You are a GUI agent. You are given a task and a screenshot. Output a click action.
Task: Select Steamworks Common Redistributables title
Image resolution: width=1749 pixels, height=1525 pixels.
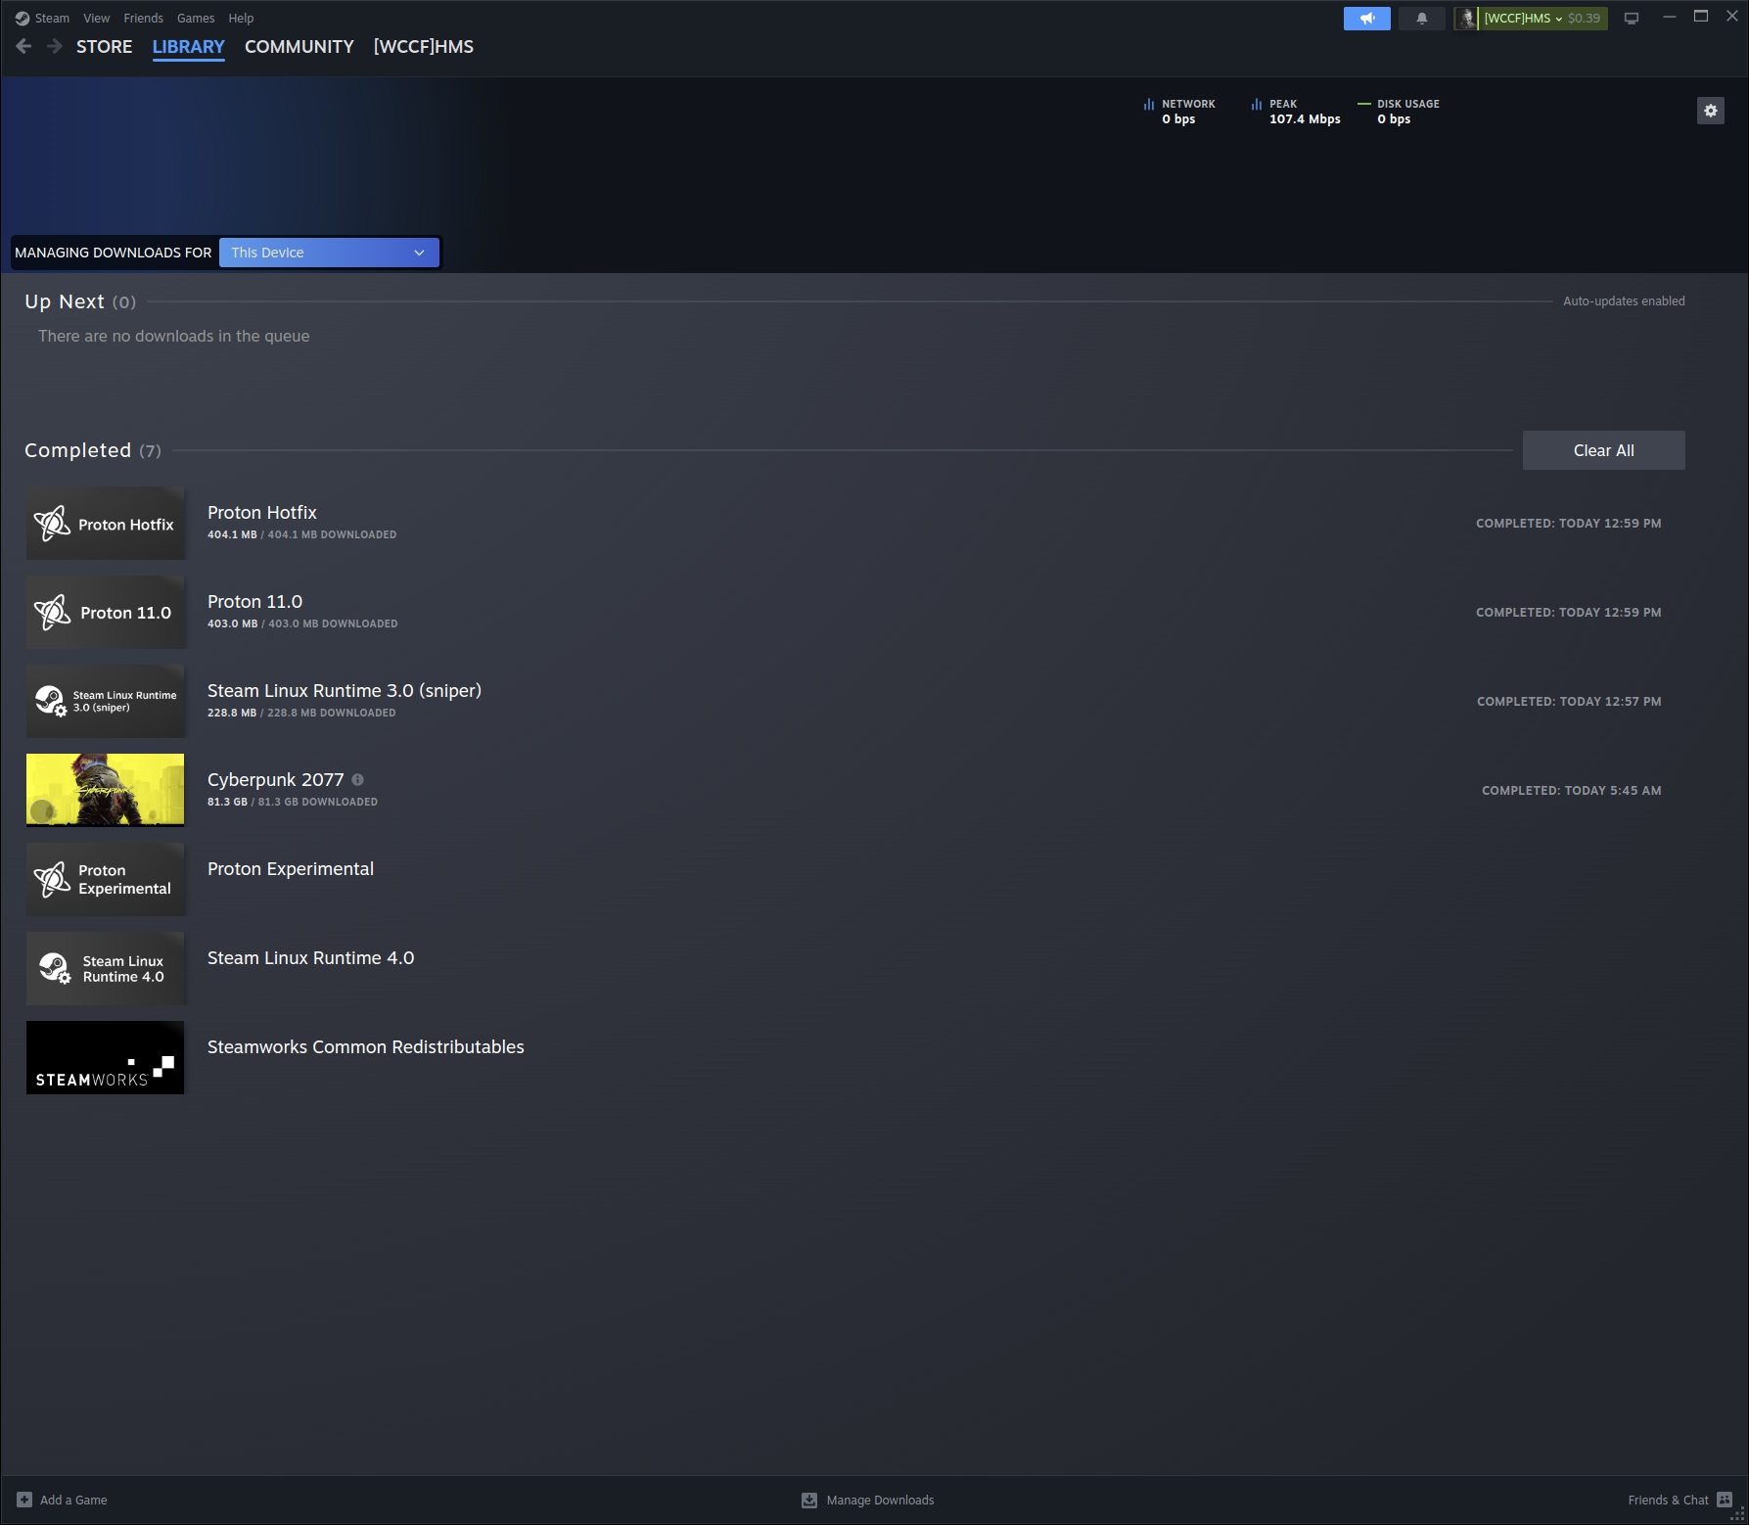[x=366, y=1046]
